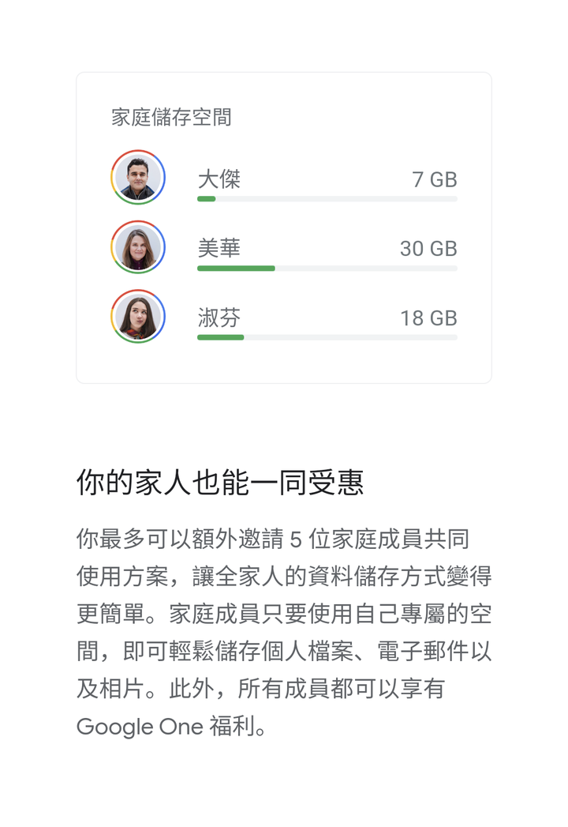Select 美華's green storage usage fill

pos(236,269)
